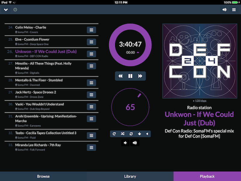Image resolution: width=241 pixels, height=181 pixels.
Task: Open options menu for Jack Hertz - Space Drones 2
Action: click(91, 95)
